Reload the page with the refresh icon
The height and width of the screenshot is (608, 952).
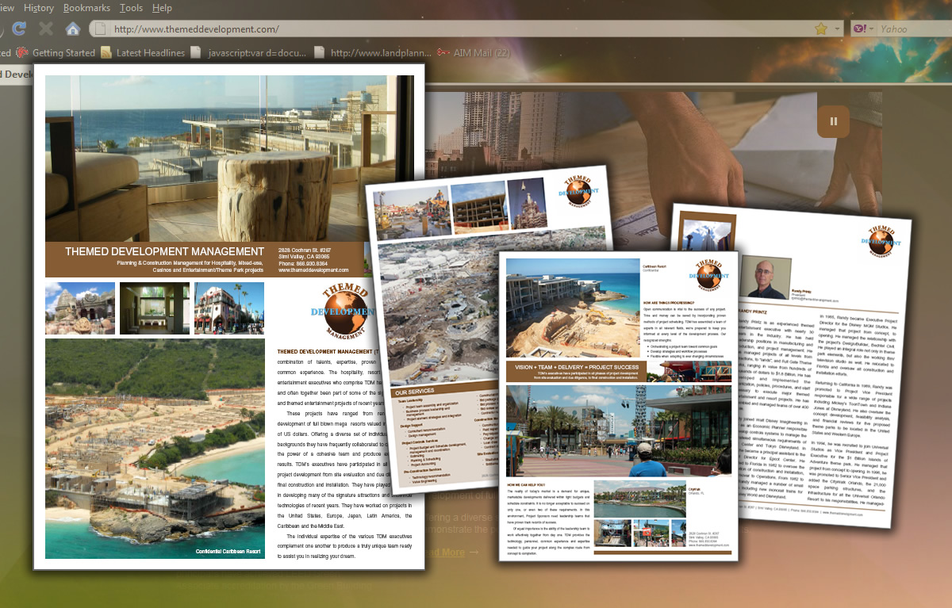[x=20, y=29]
